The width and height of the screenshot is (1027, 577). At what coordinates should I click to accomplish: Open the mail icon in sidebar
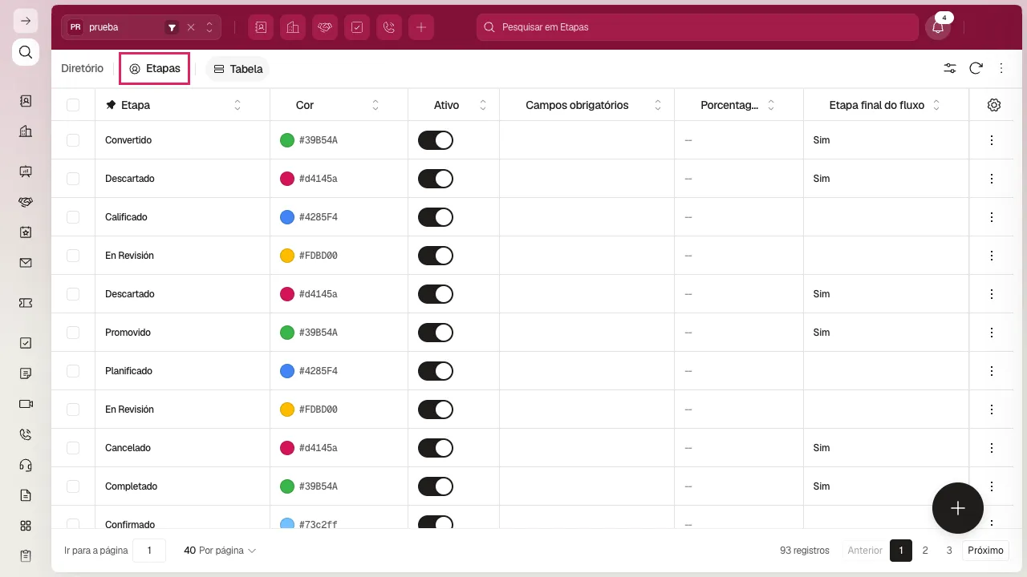click(26, 263)
